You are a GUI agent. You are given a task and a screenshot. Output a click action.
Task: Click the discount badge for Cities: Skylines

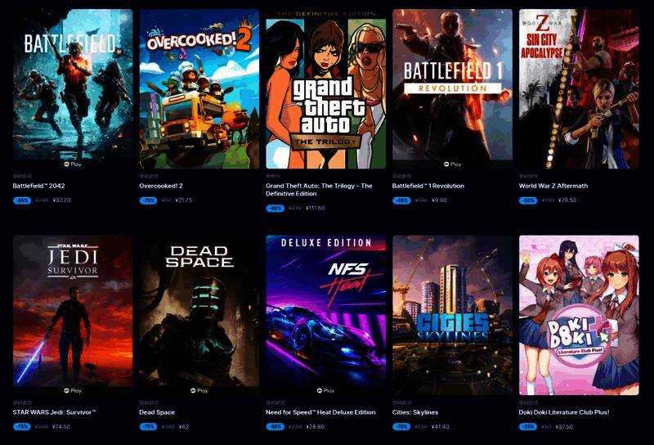pyautogui.click(x=401, y=427)
